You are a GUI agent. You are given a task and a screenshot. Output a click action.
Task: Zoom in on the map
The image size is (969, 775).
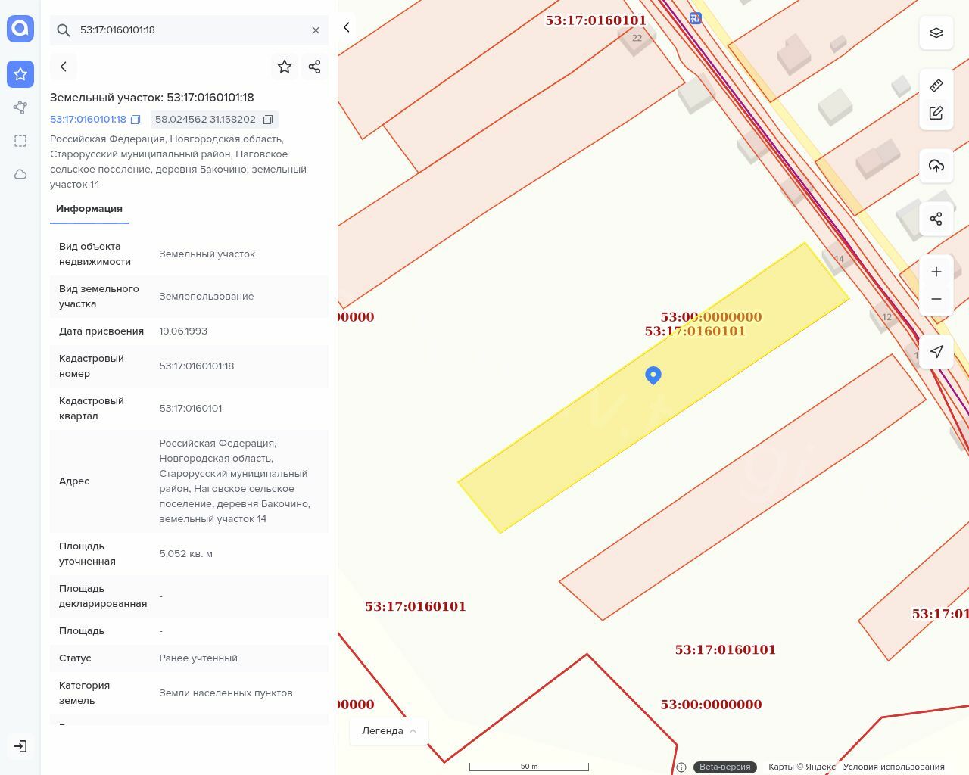[936, 272]
